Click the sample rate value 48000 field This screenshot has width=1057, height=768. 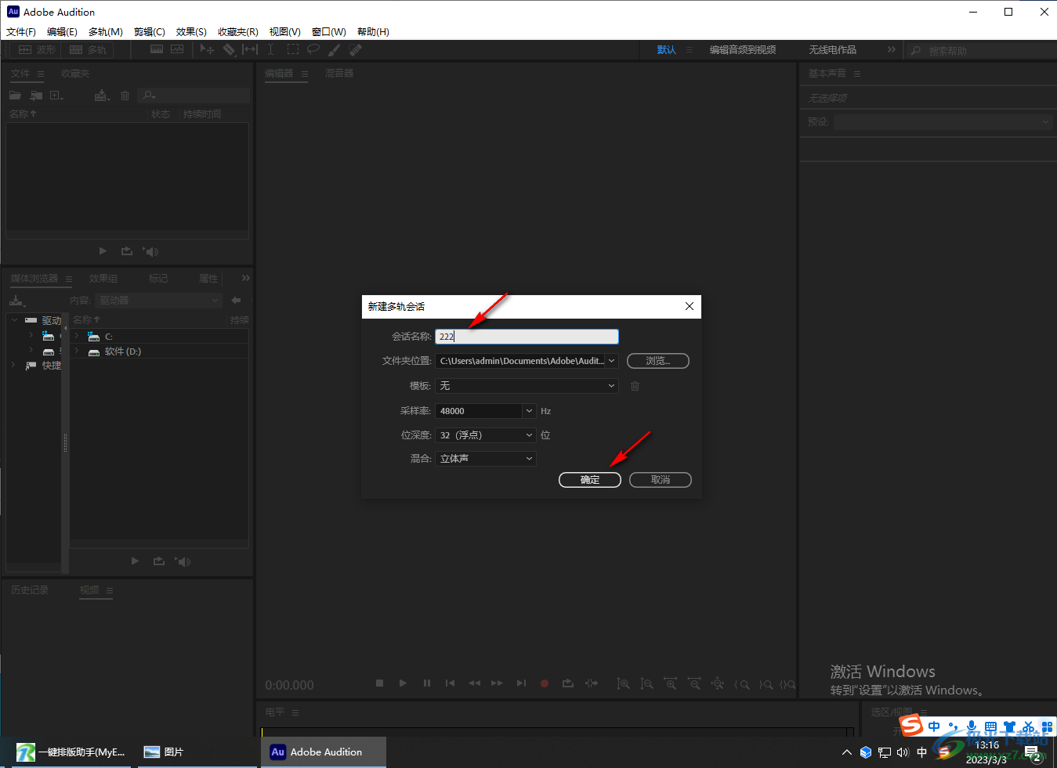pyautogui.click(x=479, y=411)
